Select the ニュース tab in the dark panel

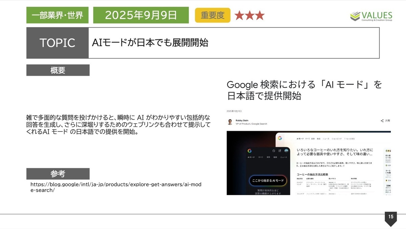(x=284, y=158)
